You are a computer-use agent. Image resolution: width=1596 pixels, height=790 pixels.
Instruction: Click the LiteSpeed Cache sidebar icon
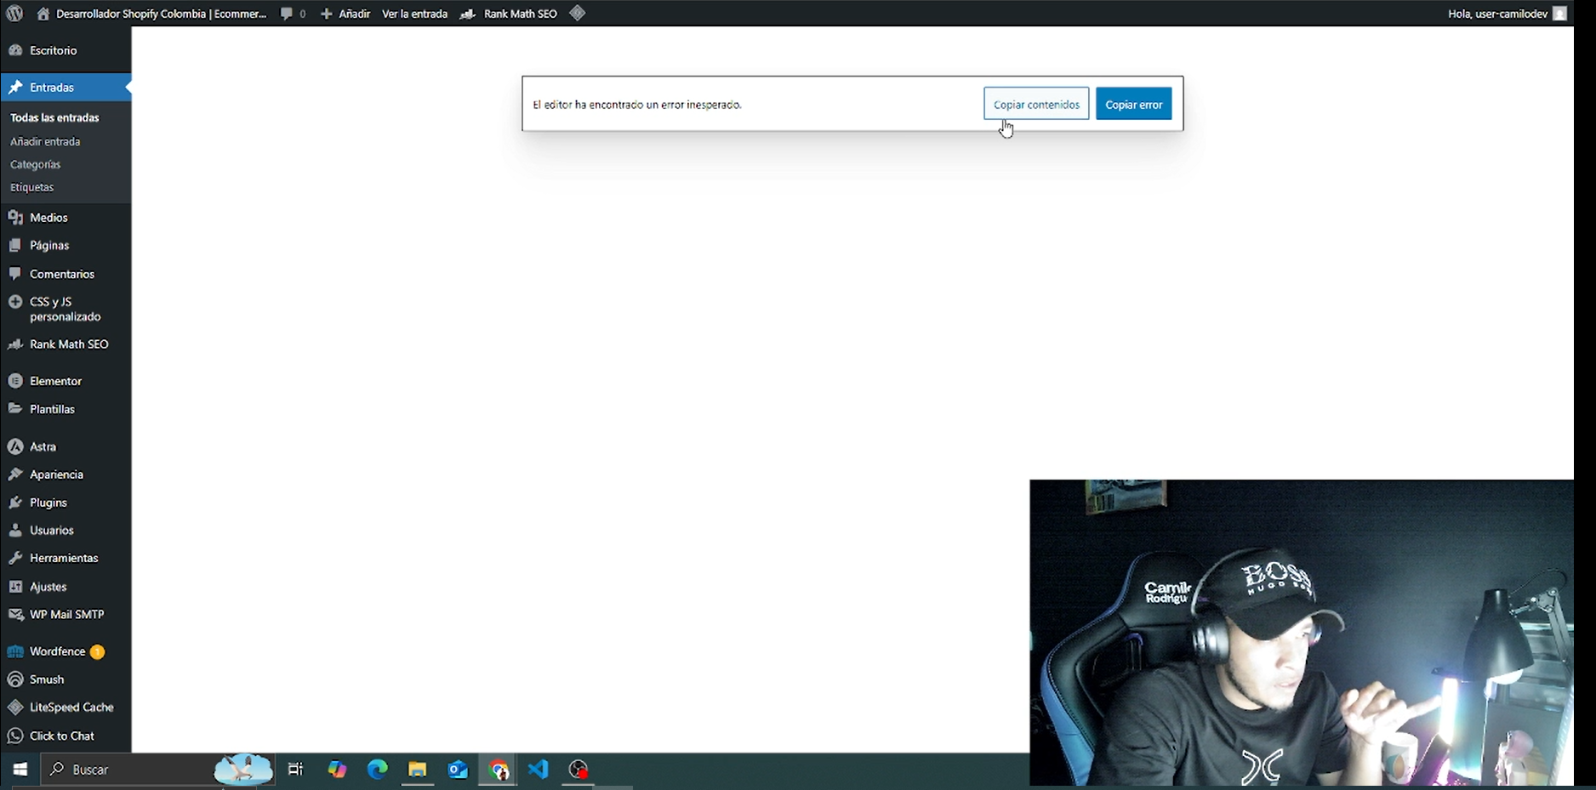coord(15,708)
